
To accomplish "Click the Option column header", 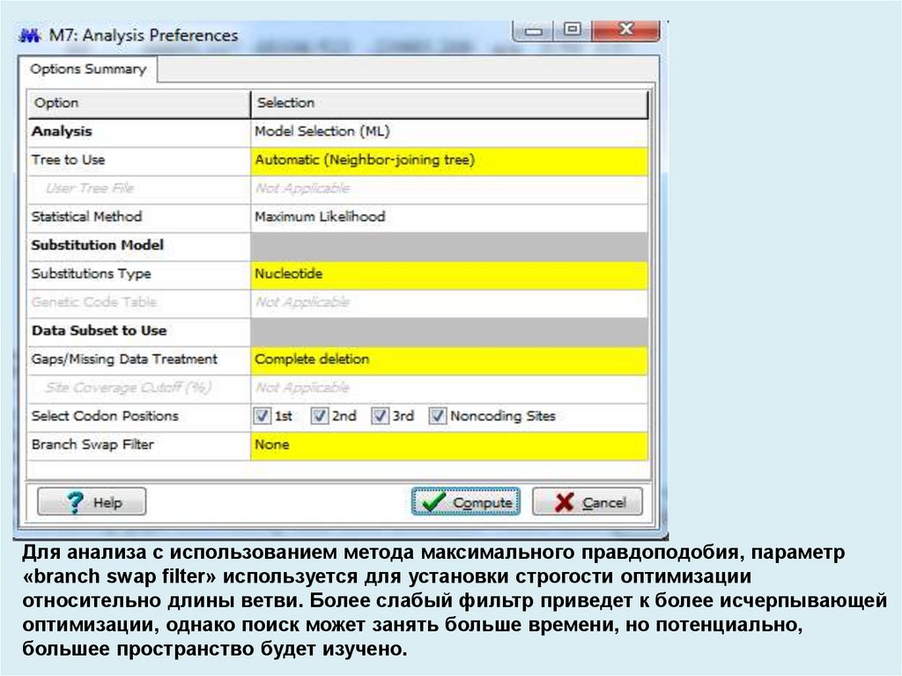I will point(139,104).
